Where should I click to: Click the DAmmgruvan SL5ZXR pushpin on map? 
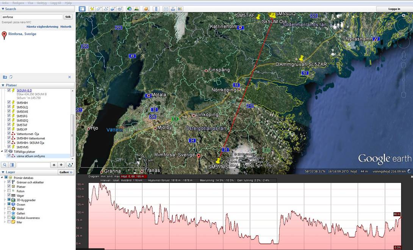[301, 58]
